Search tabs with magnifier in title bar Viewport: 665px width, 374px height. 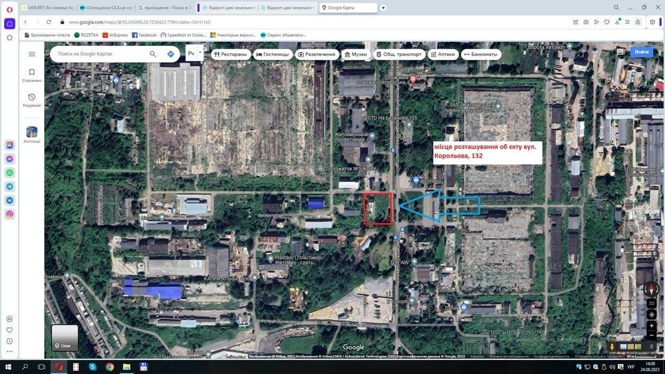click(616, 7)
